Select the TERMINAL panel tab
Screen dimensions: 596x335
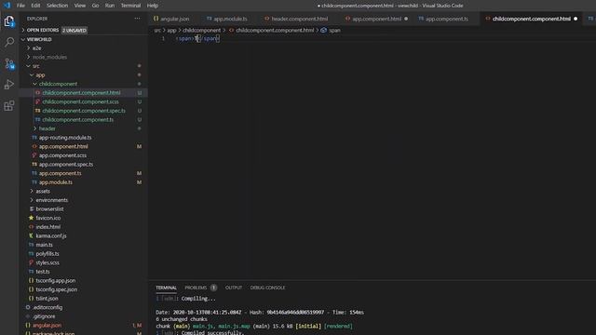pos(166,288)
